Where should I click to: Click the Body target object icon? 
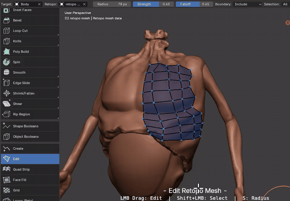[17, 4]
